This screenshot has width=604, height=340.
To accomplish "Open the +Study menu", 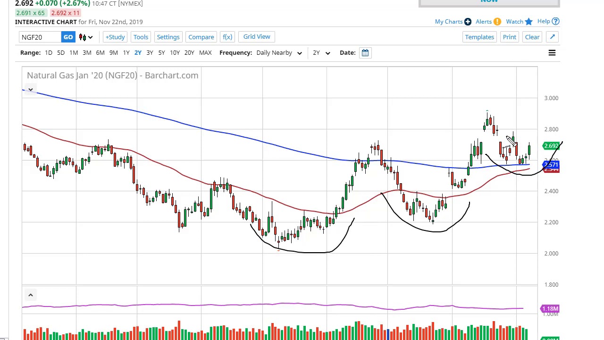I will 115,37.
